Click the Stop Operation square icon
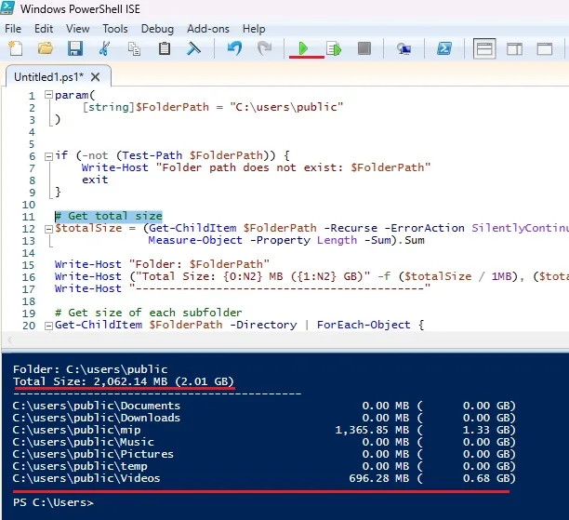Viewport: 569px width, 520px height. (x=364, y=48)
